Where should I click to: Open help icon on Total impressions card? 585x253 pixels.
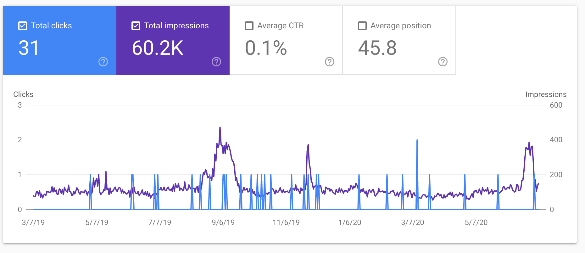pyautogui.click(x=216, y=62)
